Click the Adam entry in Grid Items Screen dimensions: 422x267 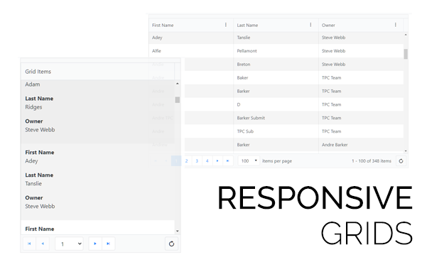[33, 85]
